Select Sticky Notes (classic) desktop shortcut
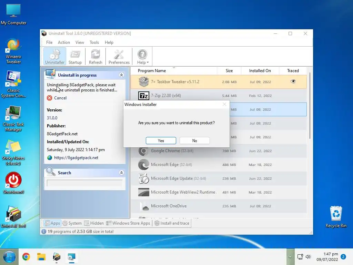Image resolution: width=353 pixels, height=265 pixels. (x=13, y=153)
